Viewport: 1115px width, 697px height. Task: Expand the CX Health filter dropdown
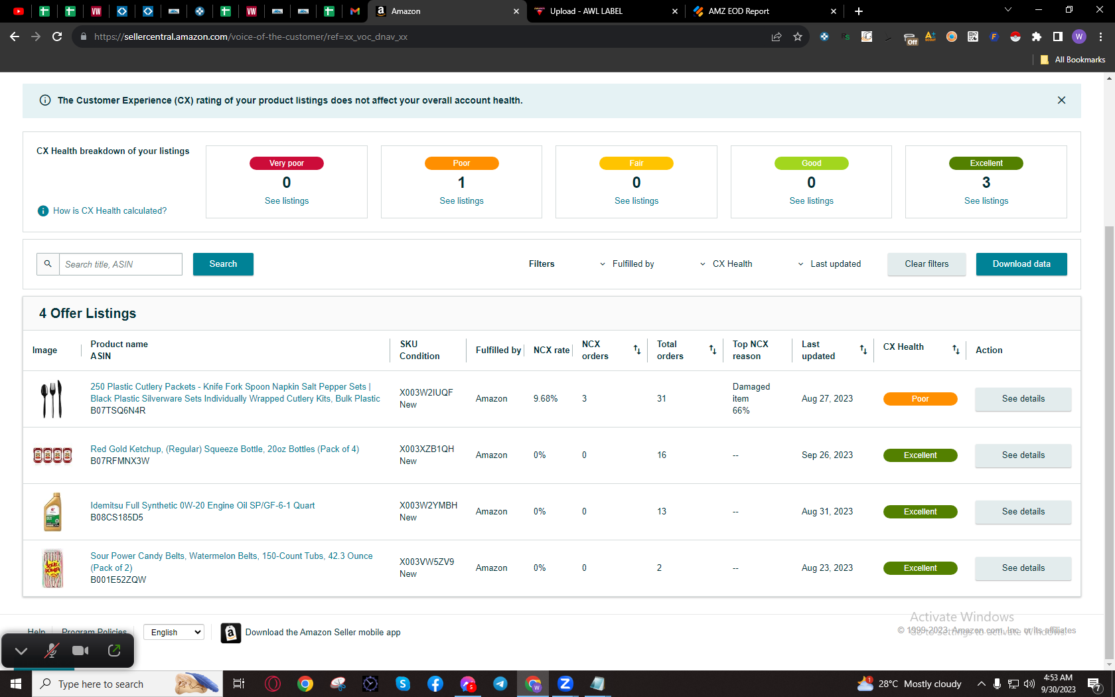tap(726, 264)
